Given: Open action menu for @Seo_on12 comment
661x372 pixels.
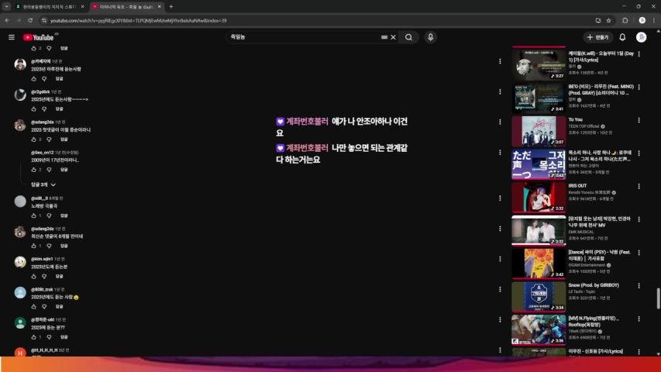Looking at the screenshot, I should pos(500,152).
